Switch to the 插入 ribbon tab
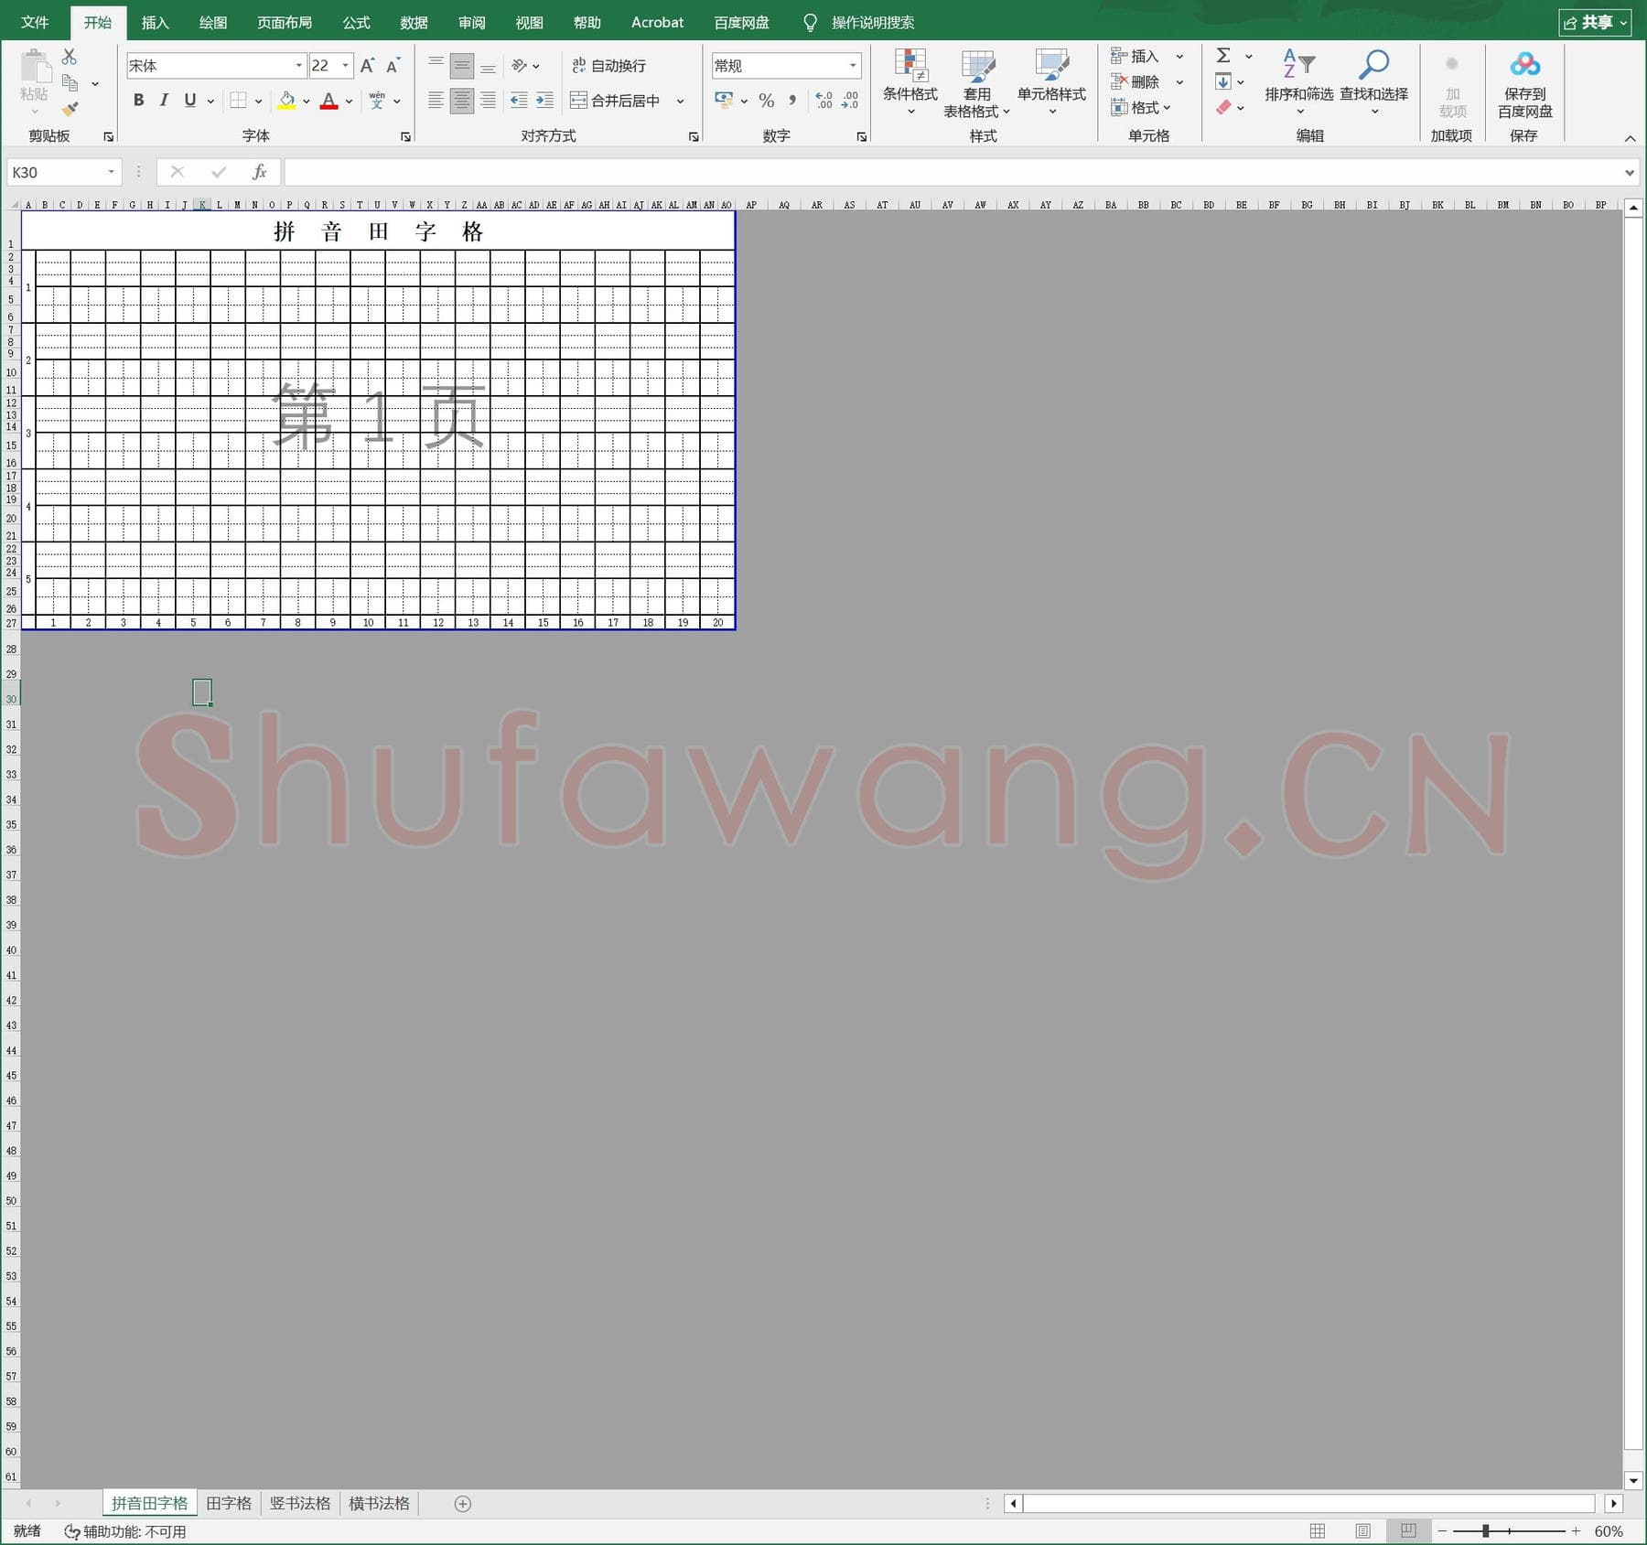Screen dimensions: 1647x1545 coord(156,22)
